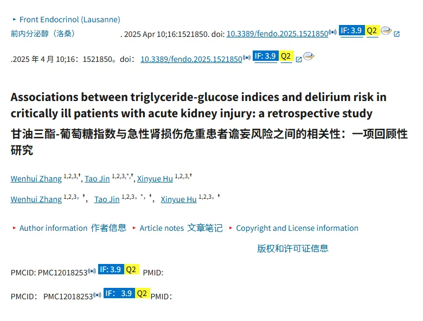Open author Xinyue Hu in the second author row
Image resolution: width=423 pixels, height=321 pixels.
178,199
